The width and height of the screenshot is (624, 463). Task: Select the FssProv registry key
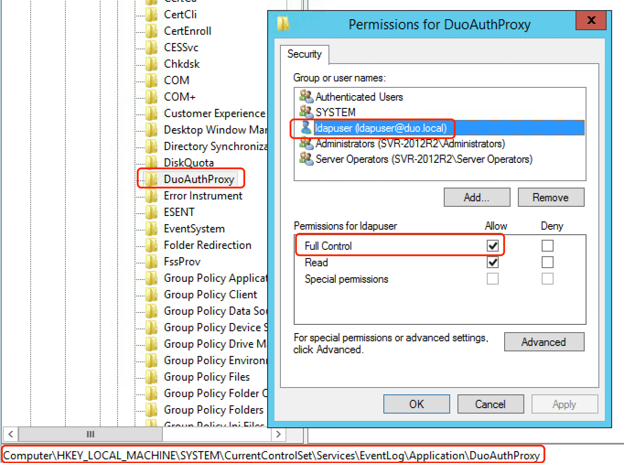[x=182, y=262]
